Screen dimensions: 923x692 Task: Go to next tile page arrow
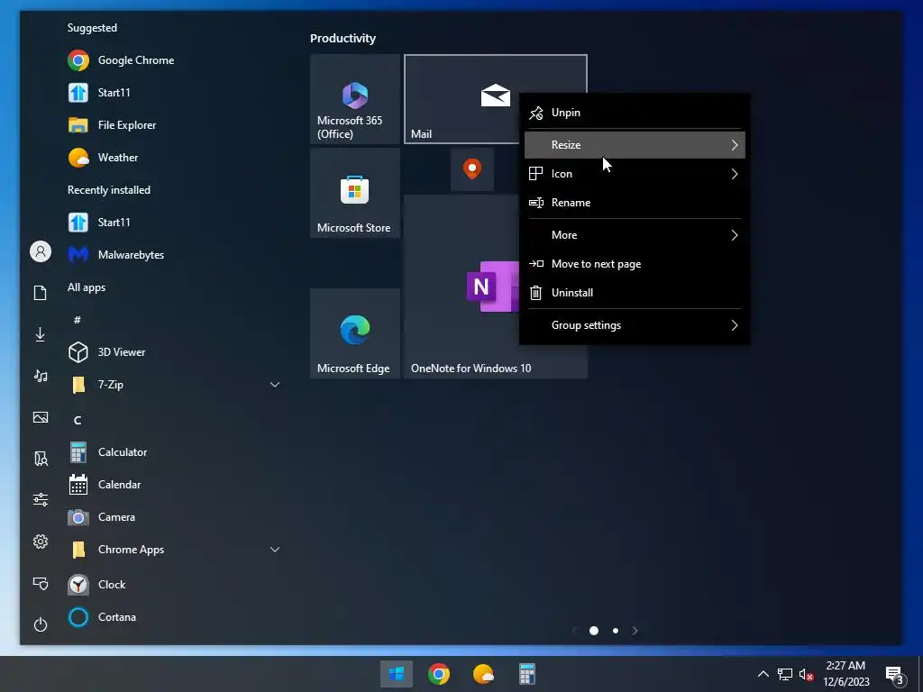click(635, 631)
